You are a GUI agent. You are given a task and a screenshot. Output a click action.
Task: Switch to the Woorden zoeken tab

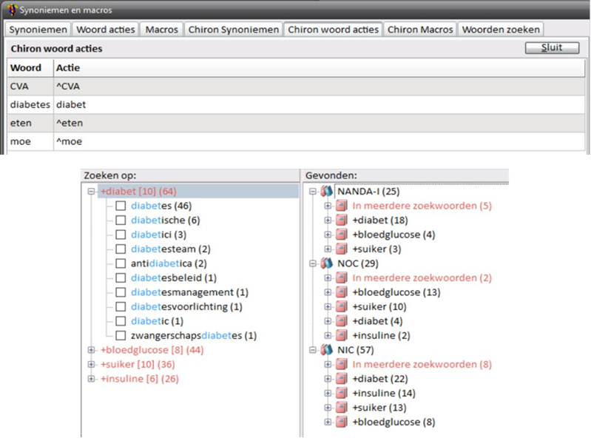[x=501, y=30]
